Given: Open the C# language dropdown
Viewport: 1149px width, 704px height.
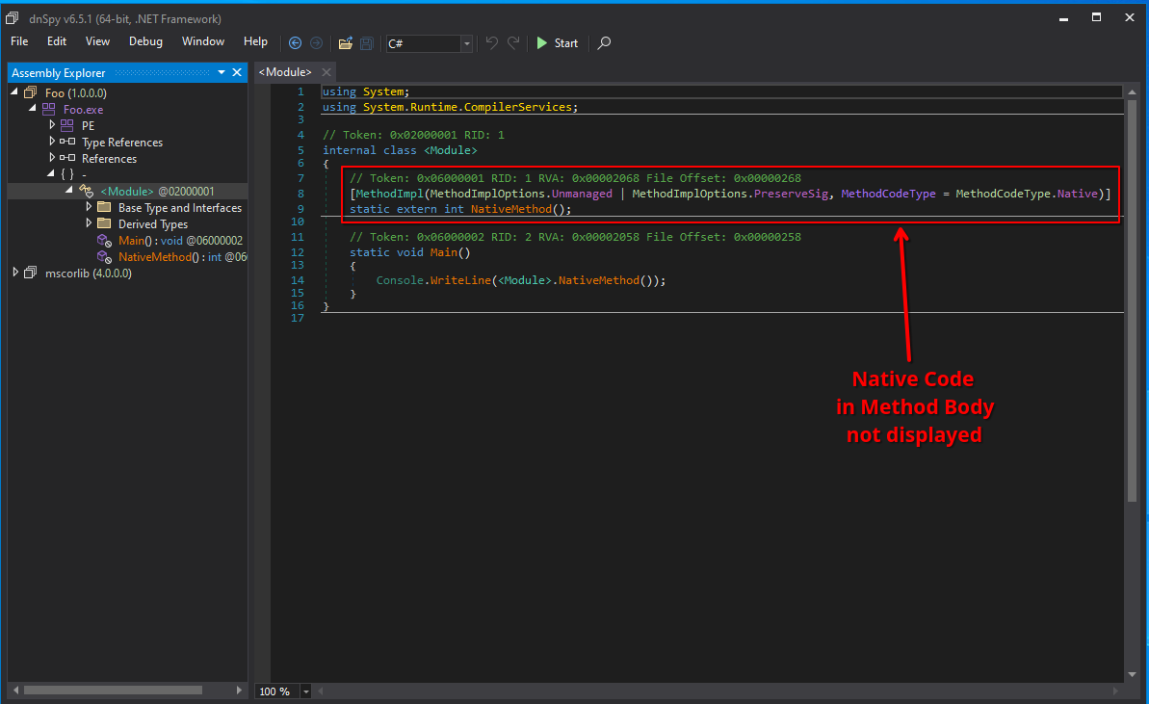Looking at the screenshot, I should click(x=466, y=43).
